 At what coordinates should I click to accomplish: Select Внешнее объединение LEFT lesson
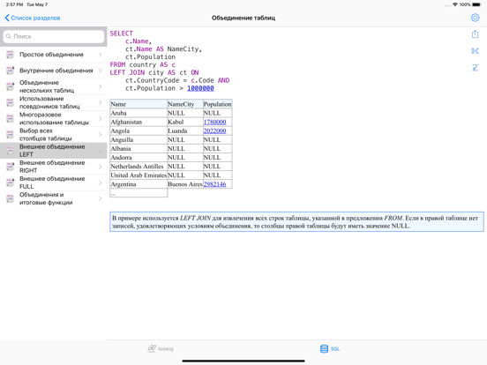click(54, 151)
